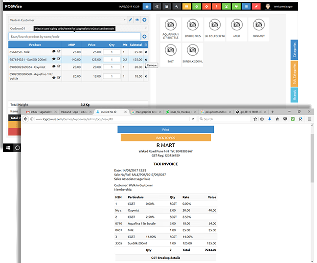Click the green hourglass icon in header

pos(226,6)
